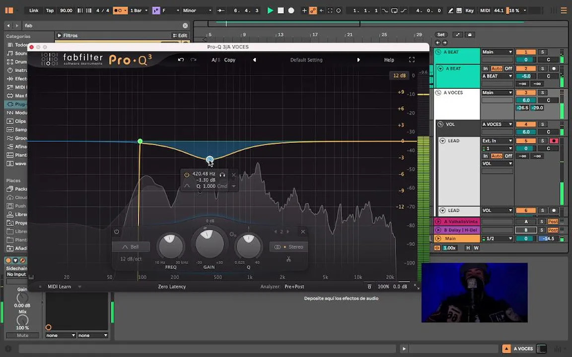Click the Edit button next to Filtros

tap(180, 35)
